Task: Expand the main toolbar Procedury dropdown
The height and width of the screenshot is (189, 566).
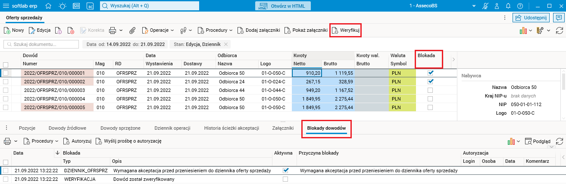Action: [x=231, y=30]
